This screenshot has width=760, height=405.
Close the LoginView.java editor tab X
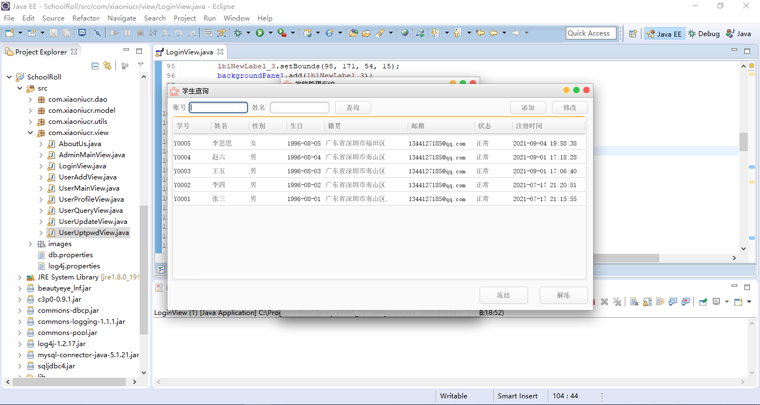click(220, 52)
